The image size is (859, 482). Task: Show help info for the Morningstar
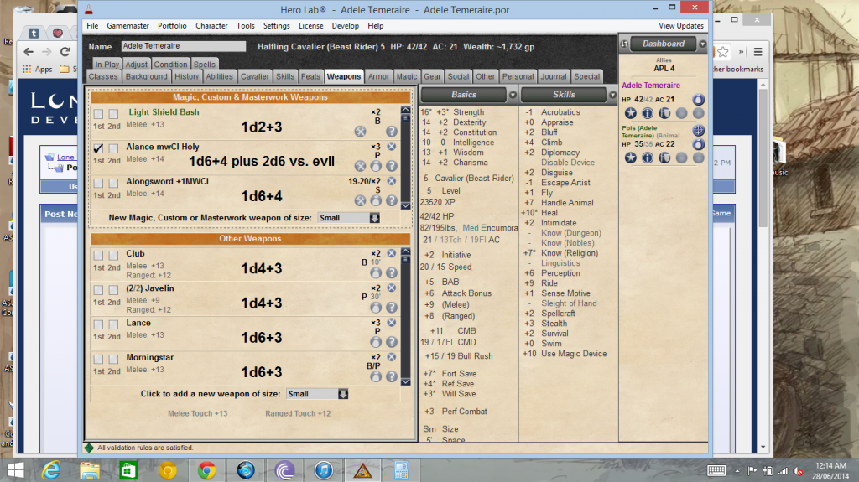point(391,376)
